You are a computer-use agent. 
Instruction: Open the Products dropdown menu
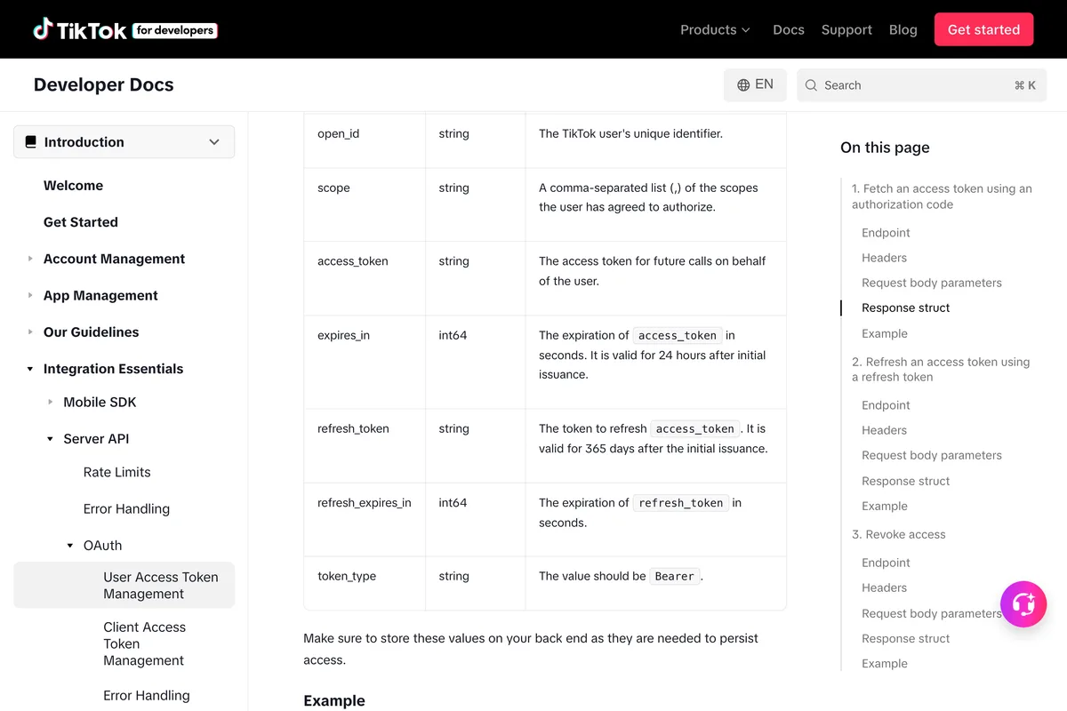[715, 29]
